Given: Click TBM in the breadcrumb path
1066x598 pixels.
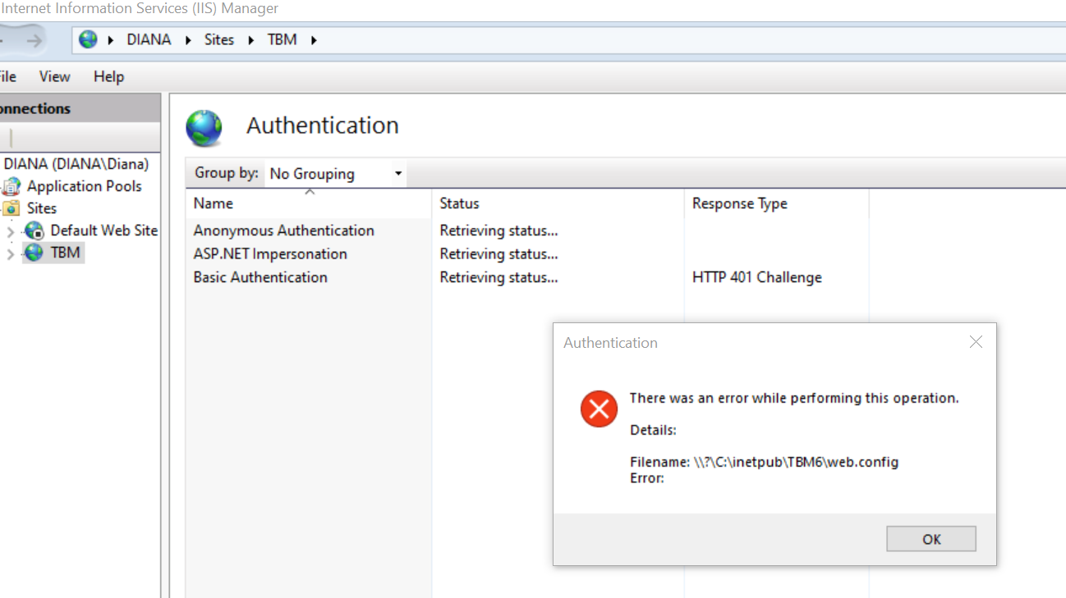Looking at the screenshot, I should pos(282,39).
